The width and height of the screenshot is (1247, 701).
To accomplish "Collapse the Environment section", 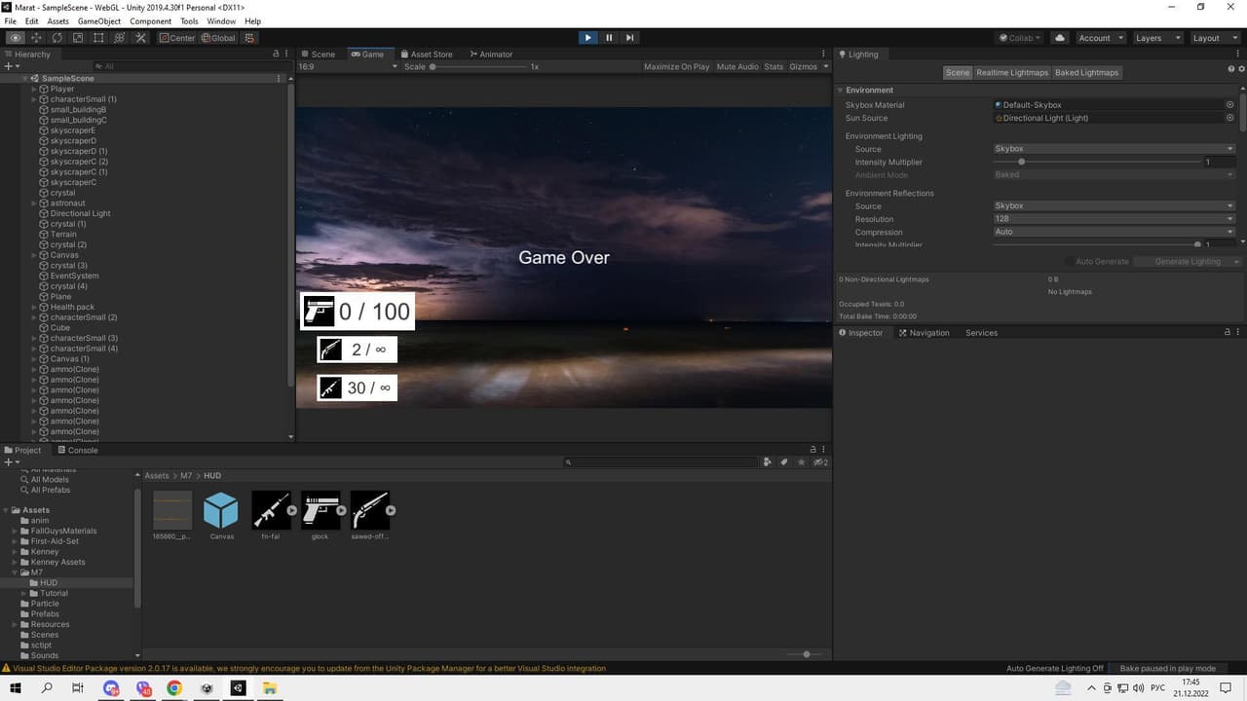I will [x=842, y=90].
